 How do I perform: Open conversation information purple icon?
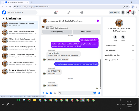98,21
